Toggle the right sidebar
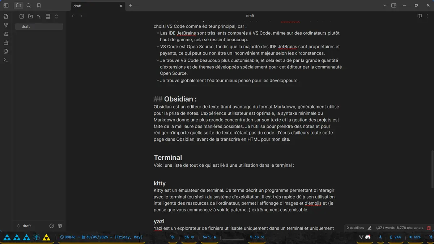 pyautogui.click(x=394, y=6)
